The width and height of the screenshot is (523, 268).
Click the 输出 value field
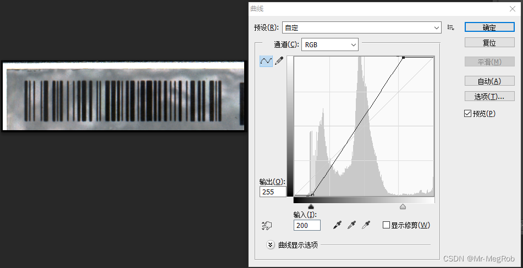(273, 192)
